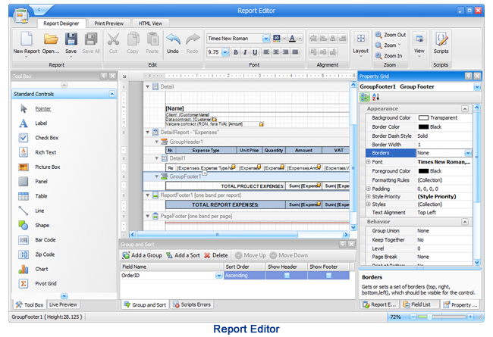Toggle Italic formatting
Screen dimensions: 493x337
pyautogui.click(x=245, y=52)
